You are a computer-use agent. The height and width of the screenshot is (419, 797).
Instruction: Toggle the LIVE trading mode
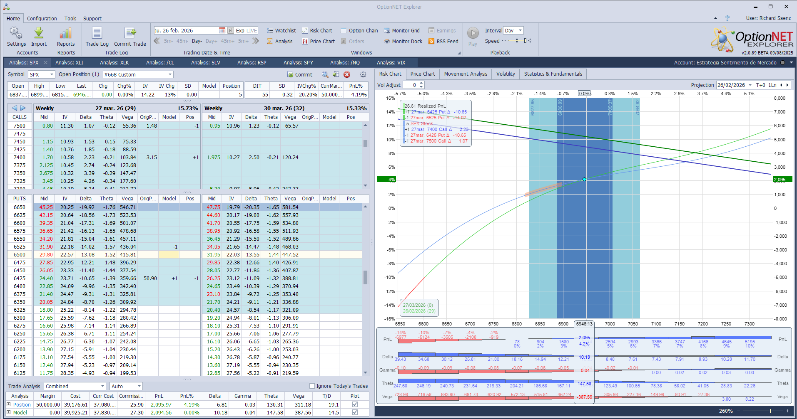tap(252, 30)
